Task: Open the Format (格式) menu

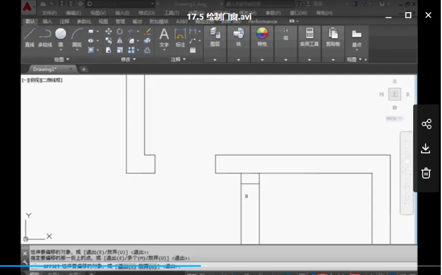Action: pos(147,13)
